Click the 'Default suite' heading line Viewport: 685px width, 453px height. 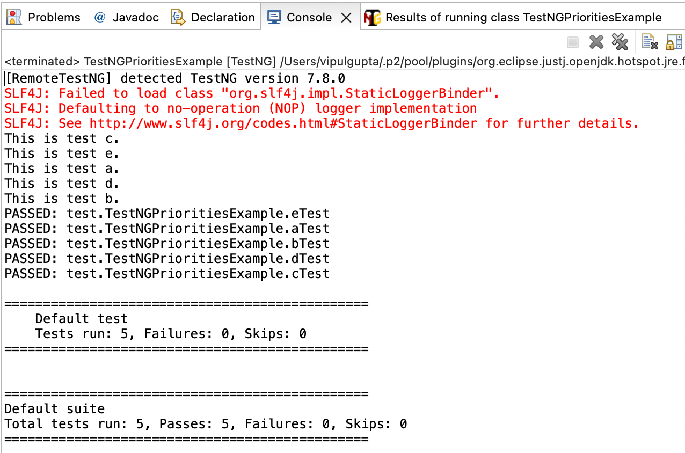tap(54, 409)
